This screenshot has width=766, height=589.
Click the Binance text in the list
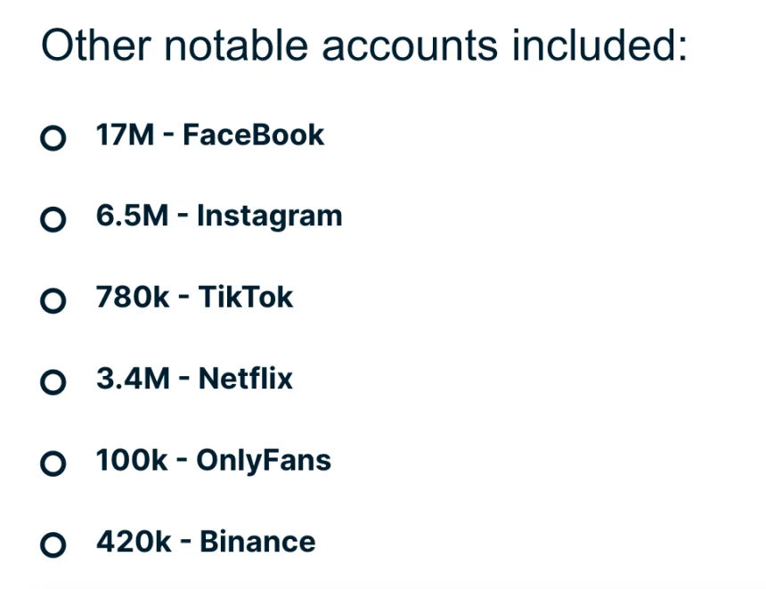(257, 542)
